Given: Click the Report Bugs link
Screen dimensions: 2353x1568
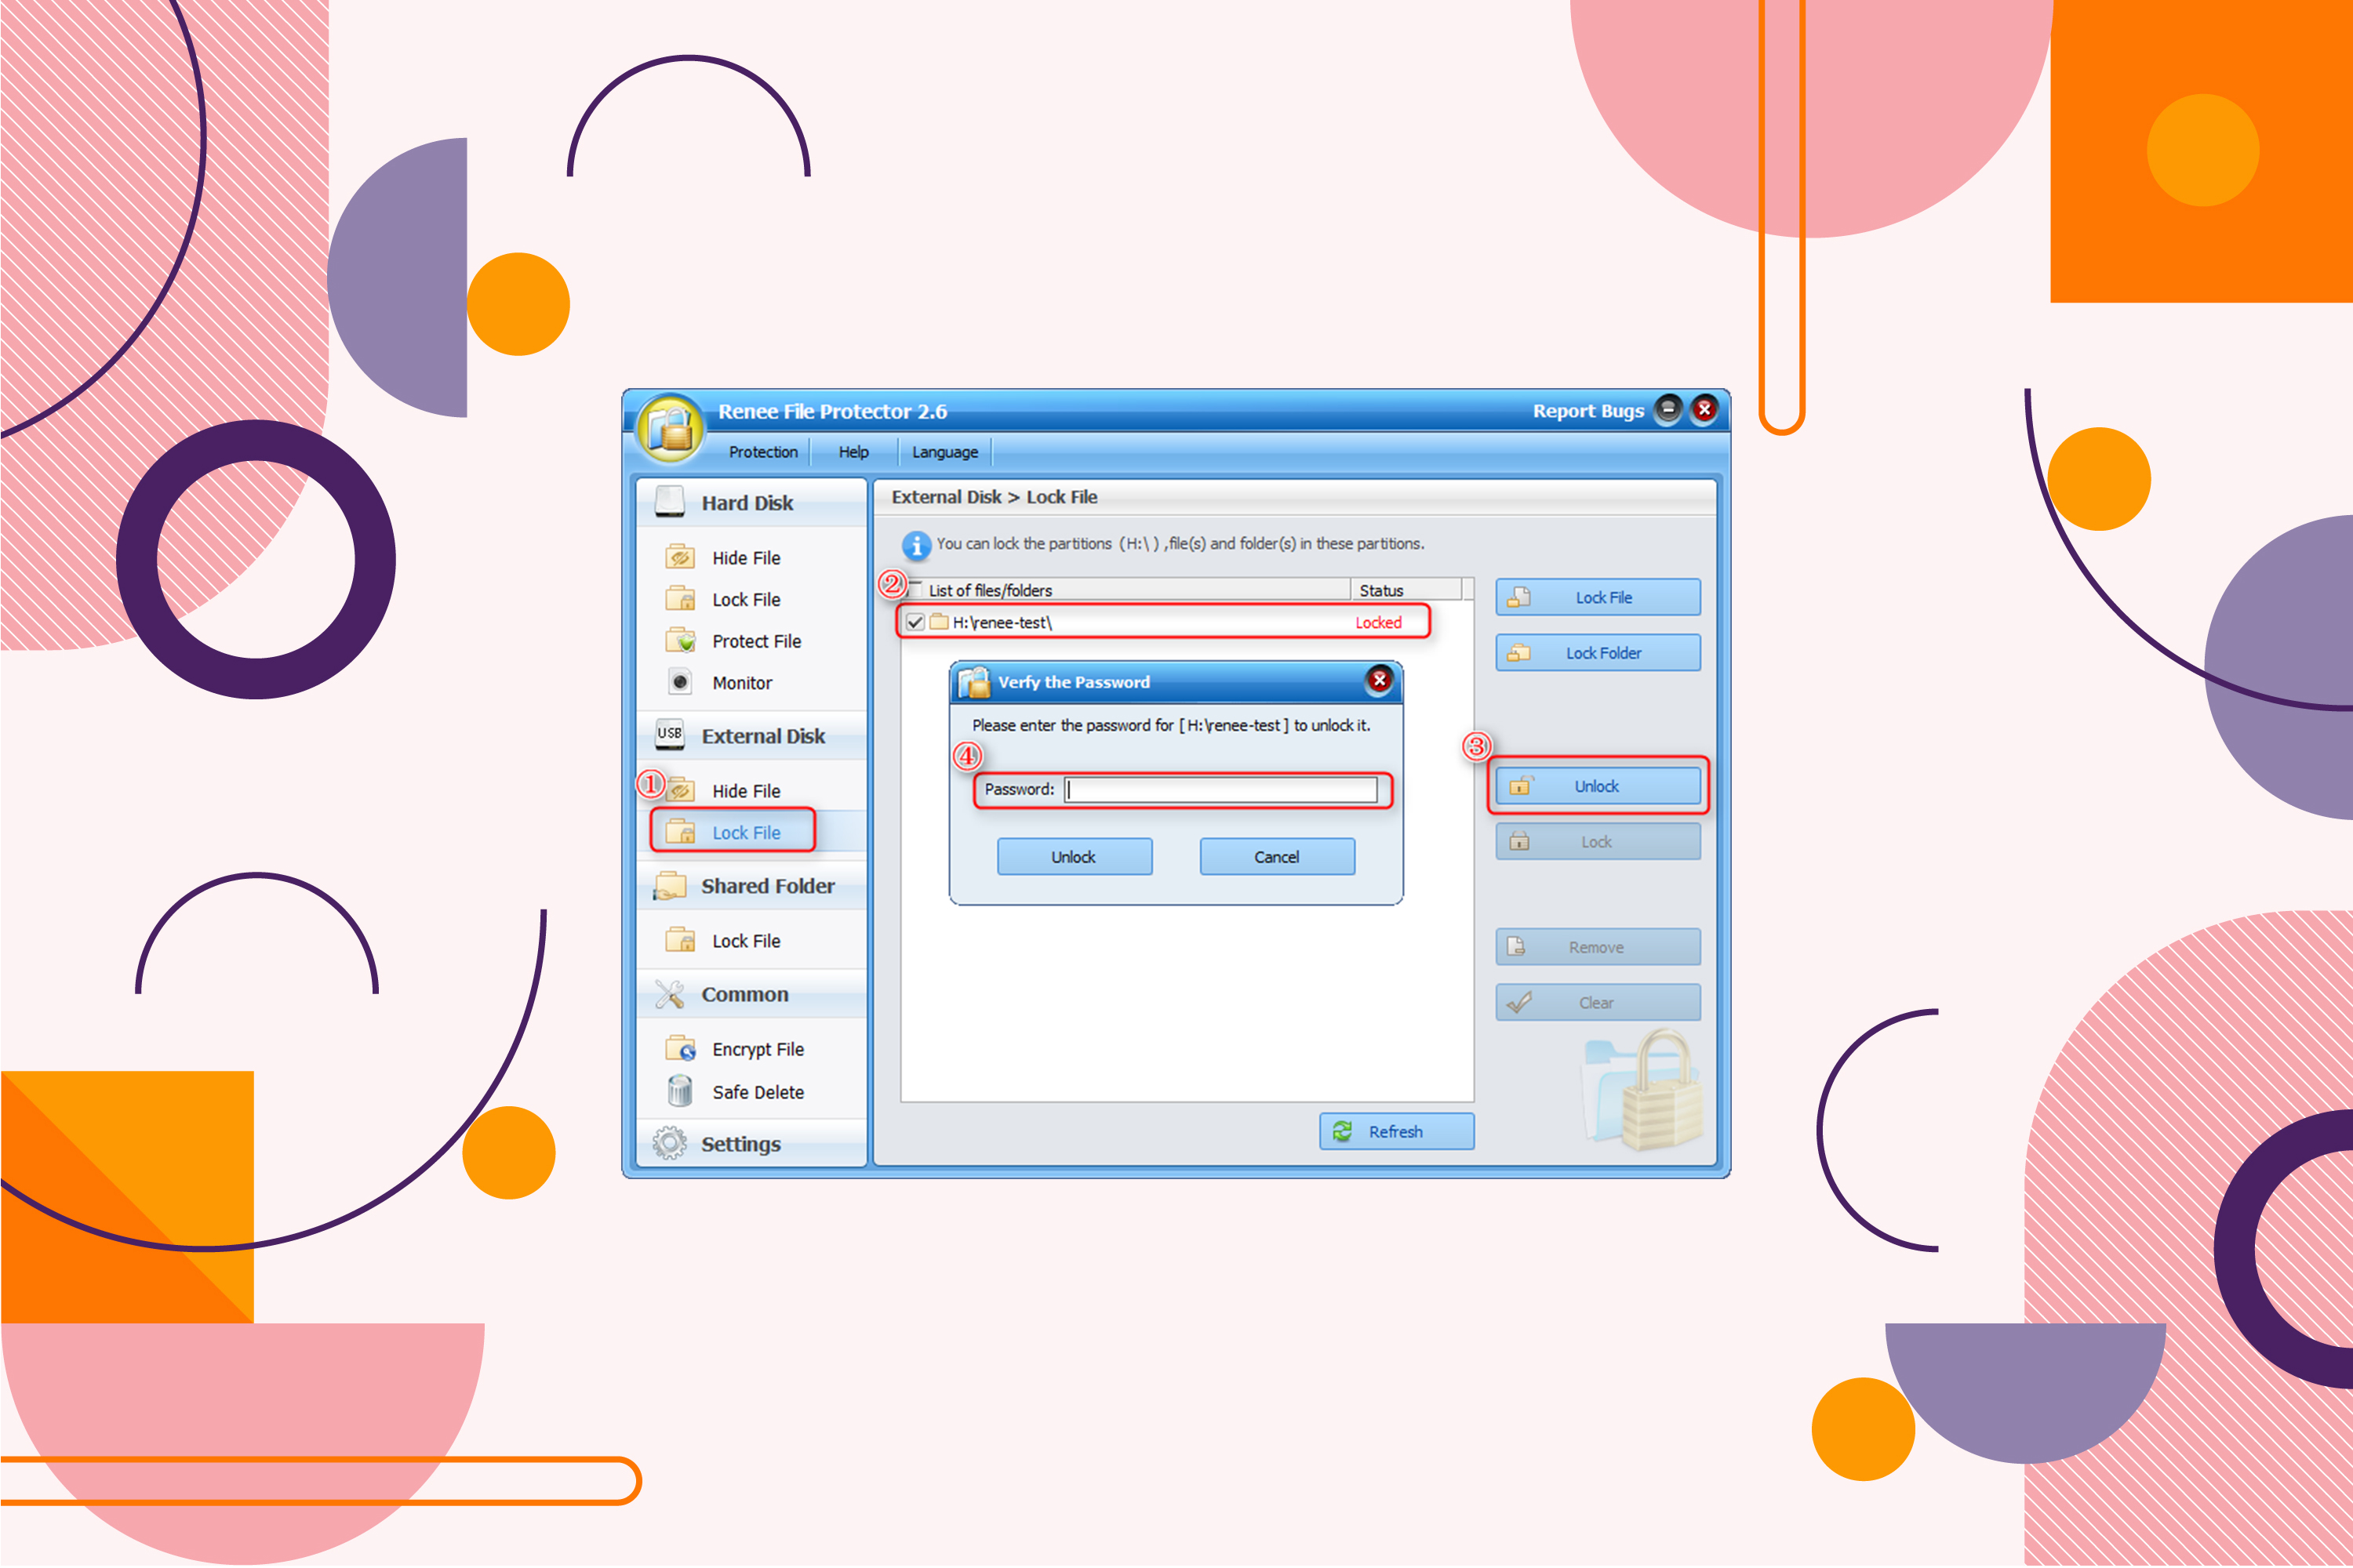Looking at the screenshot, I should click(x=1587, y=411).
